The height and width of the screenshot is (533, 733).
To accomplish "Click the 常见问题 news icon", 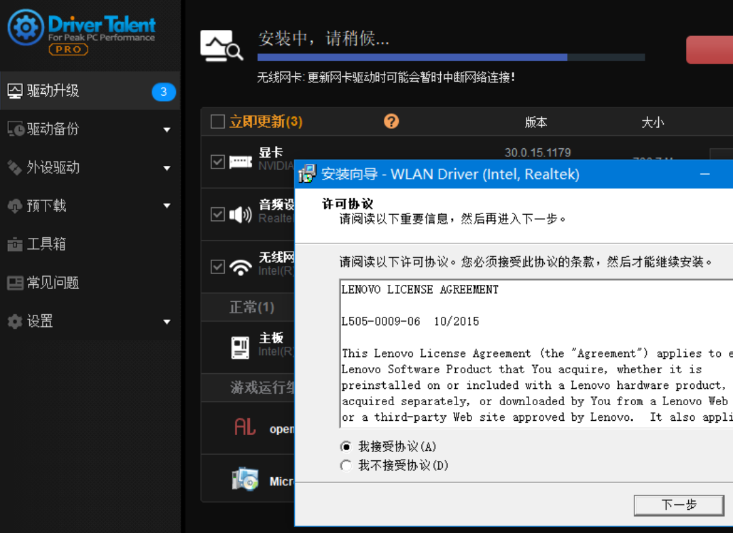I will 15,283.
